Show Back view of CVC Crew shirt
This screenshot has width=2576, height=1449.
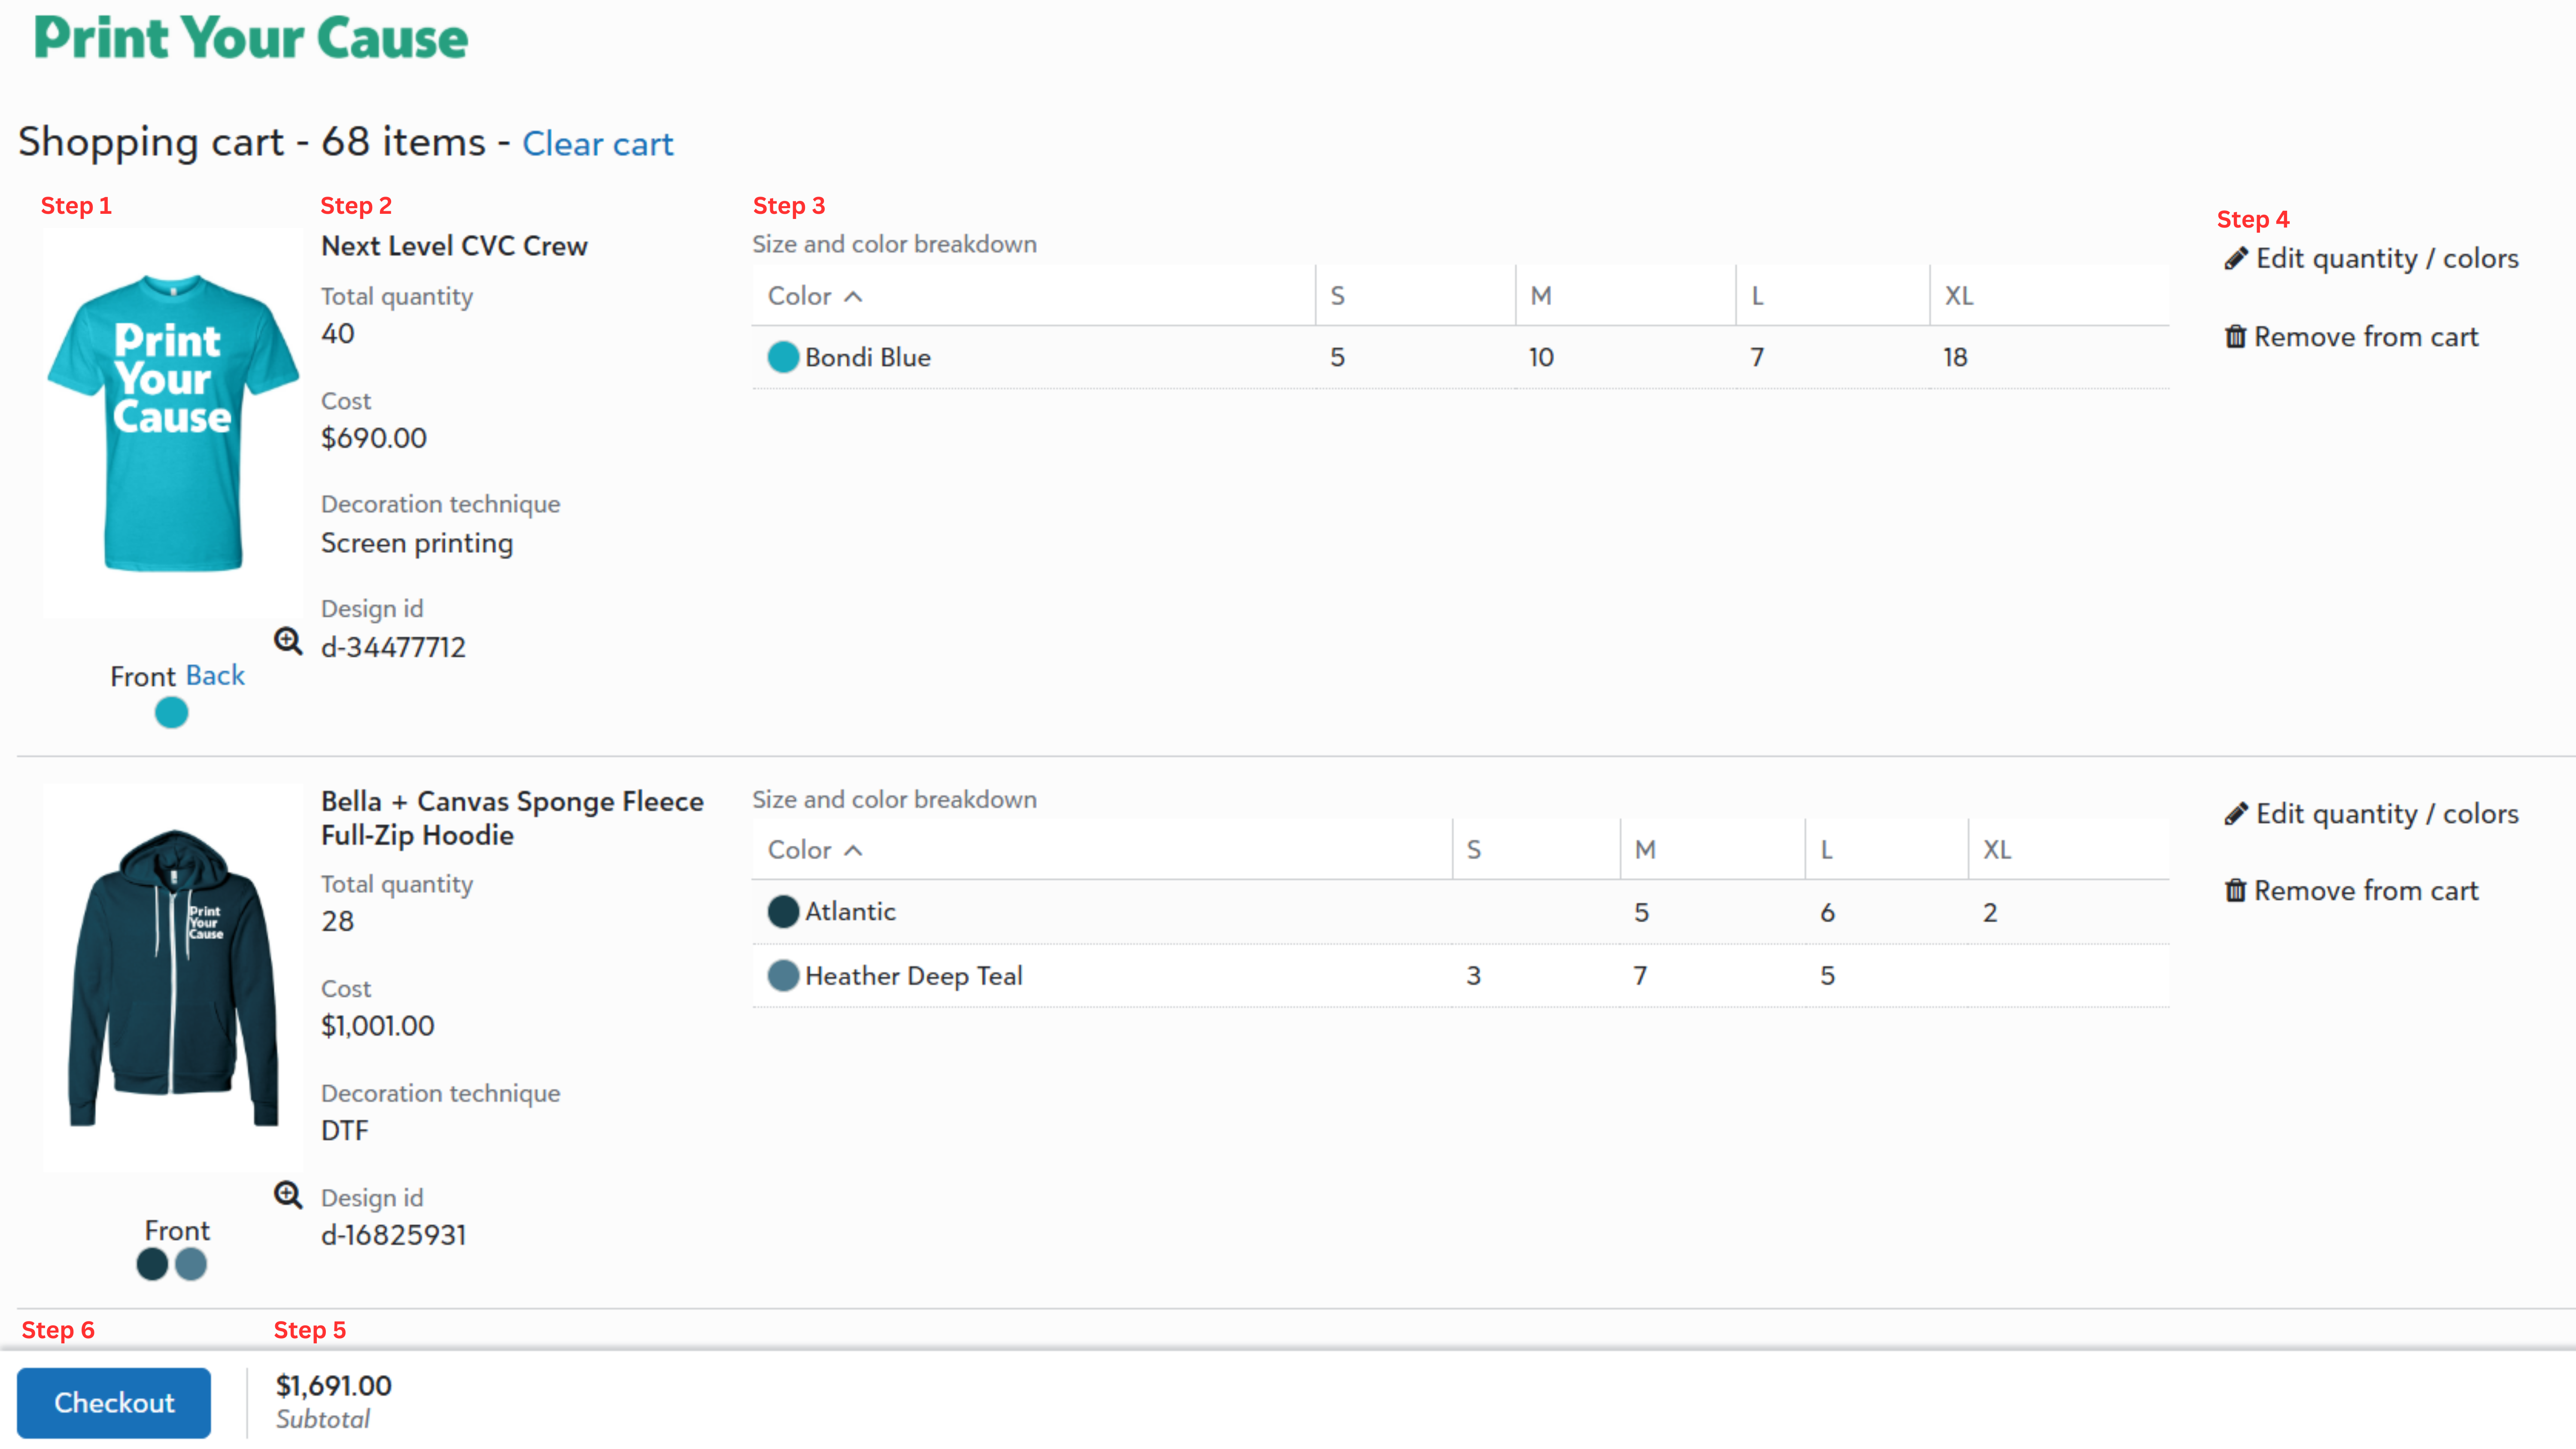(215, 676)
